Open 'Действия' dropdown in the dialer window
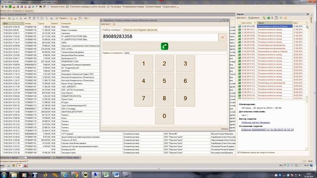 [x=106, y=24]
